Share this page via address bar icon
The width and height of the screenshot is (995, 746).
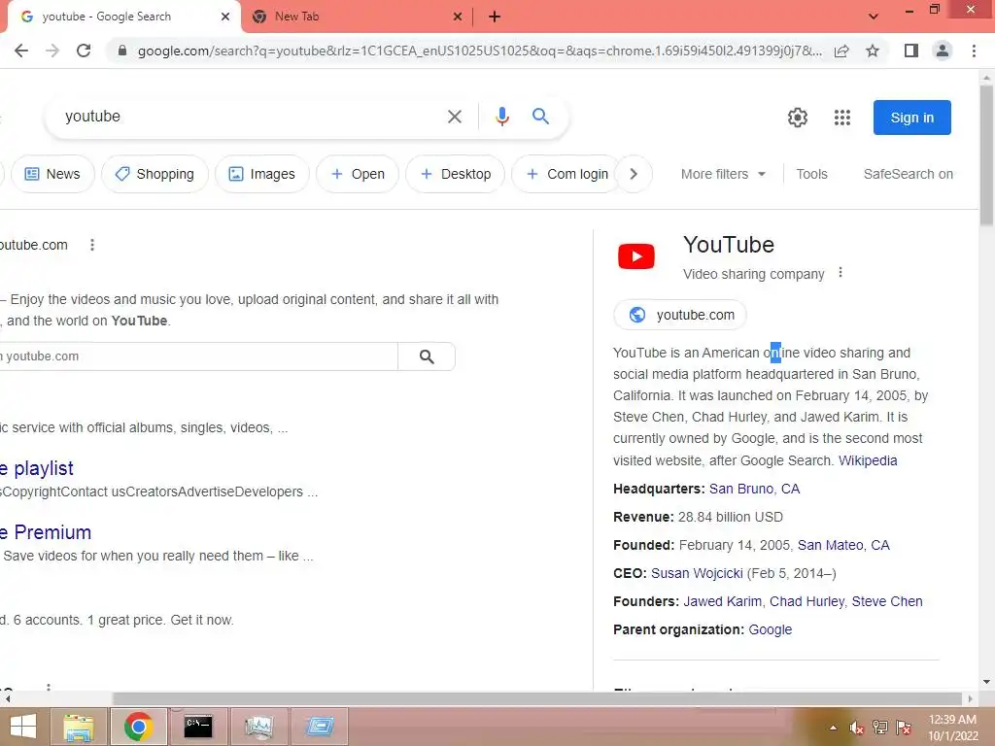point(841,51)
